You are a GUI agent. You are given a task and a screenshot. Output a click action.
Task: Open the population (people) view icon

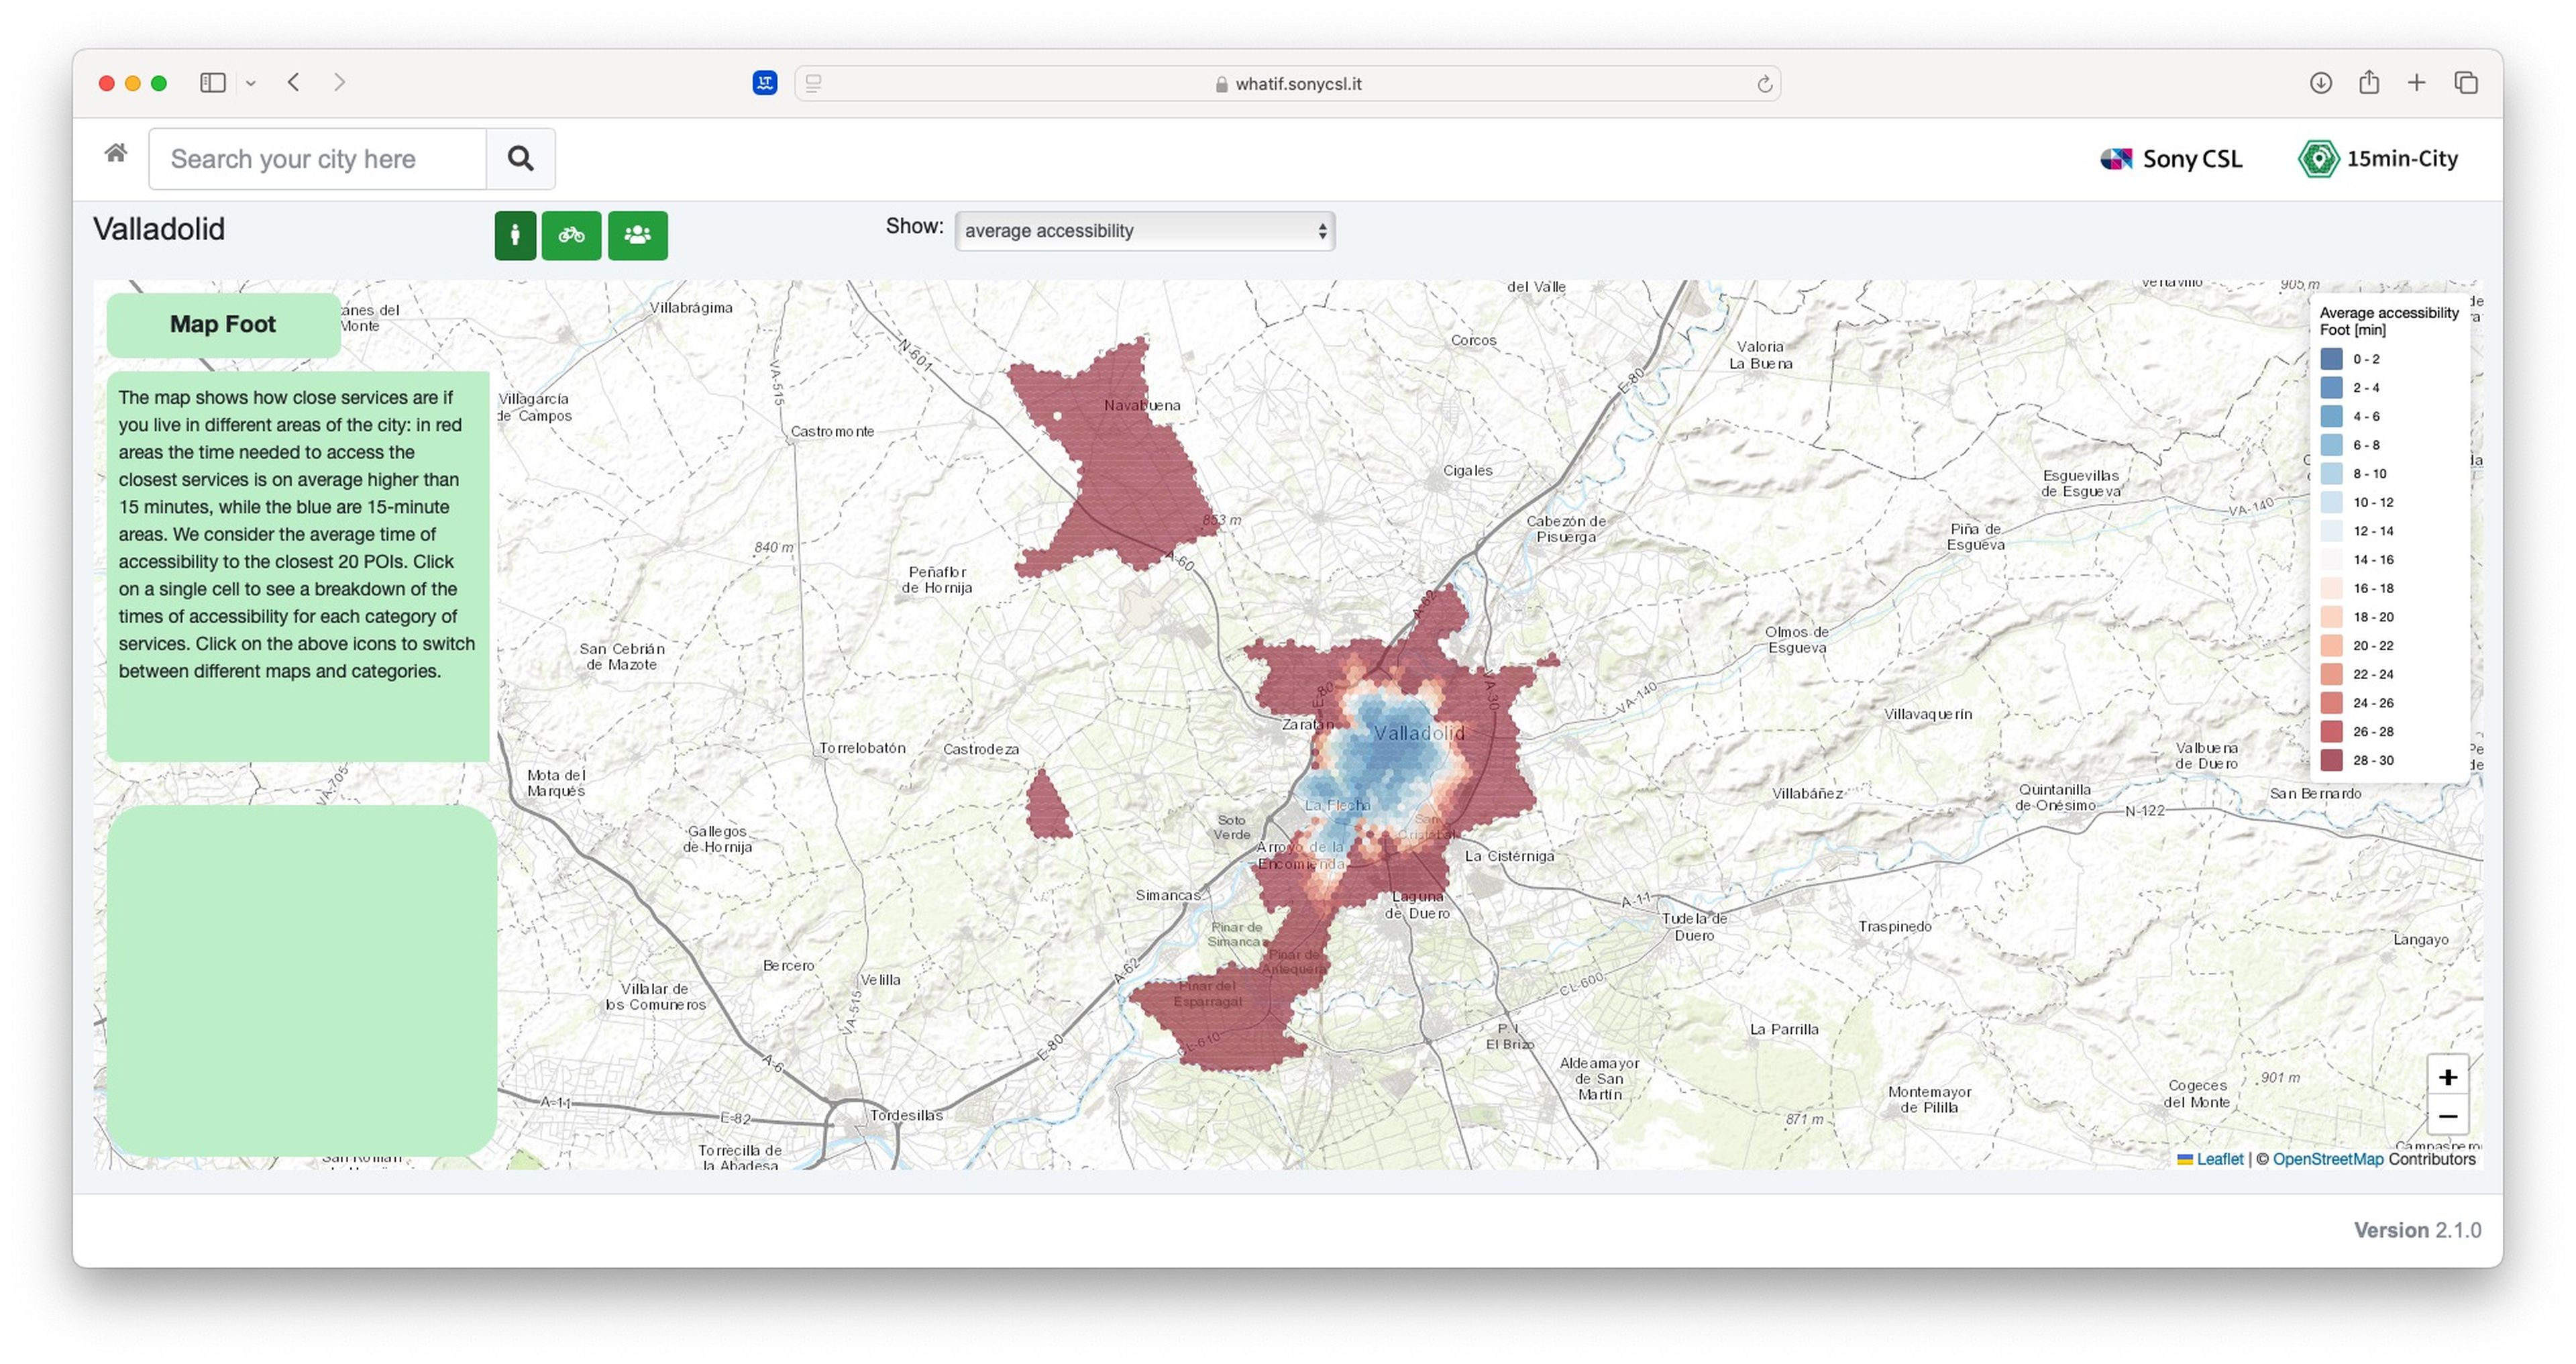637,235
